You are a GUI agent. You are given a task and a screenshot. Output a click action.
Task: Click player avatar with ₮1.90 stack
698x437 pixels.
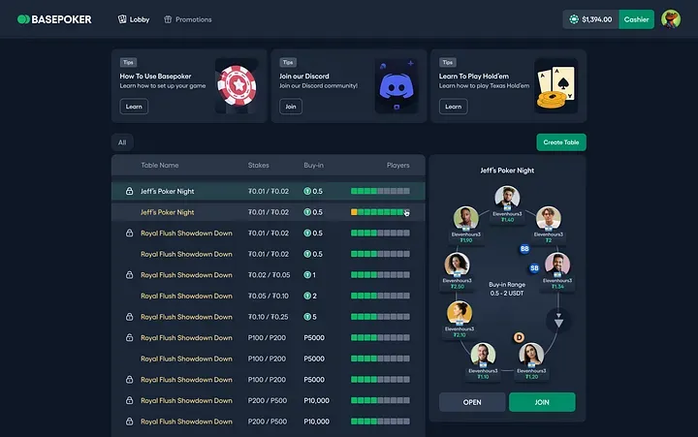tap(465, 219)
